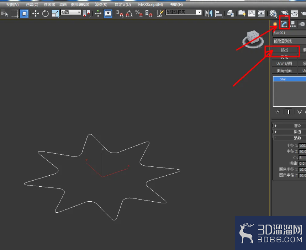Click the use pivot point center icon
This screenshot has width=306, height=250.
pyautogui.click(x=86, y=14)
